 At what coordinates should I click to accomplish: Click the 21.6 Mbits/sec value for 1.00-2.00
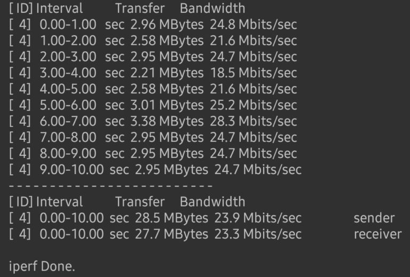(254, 41)
